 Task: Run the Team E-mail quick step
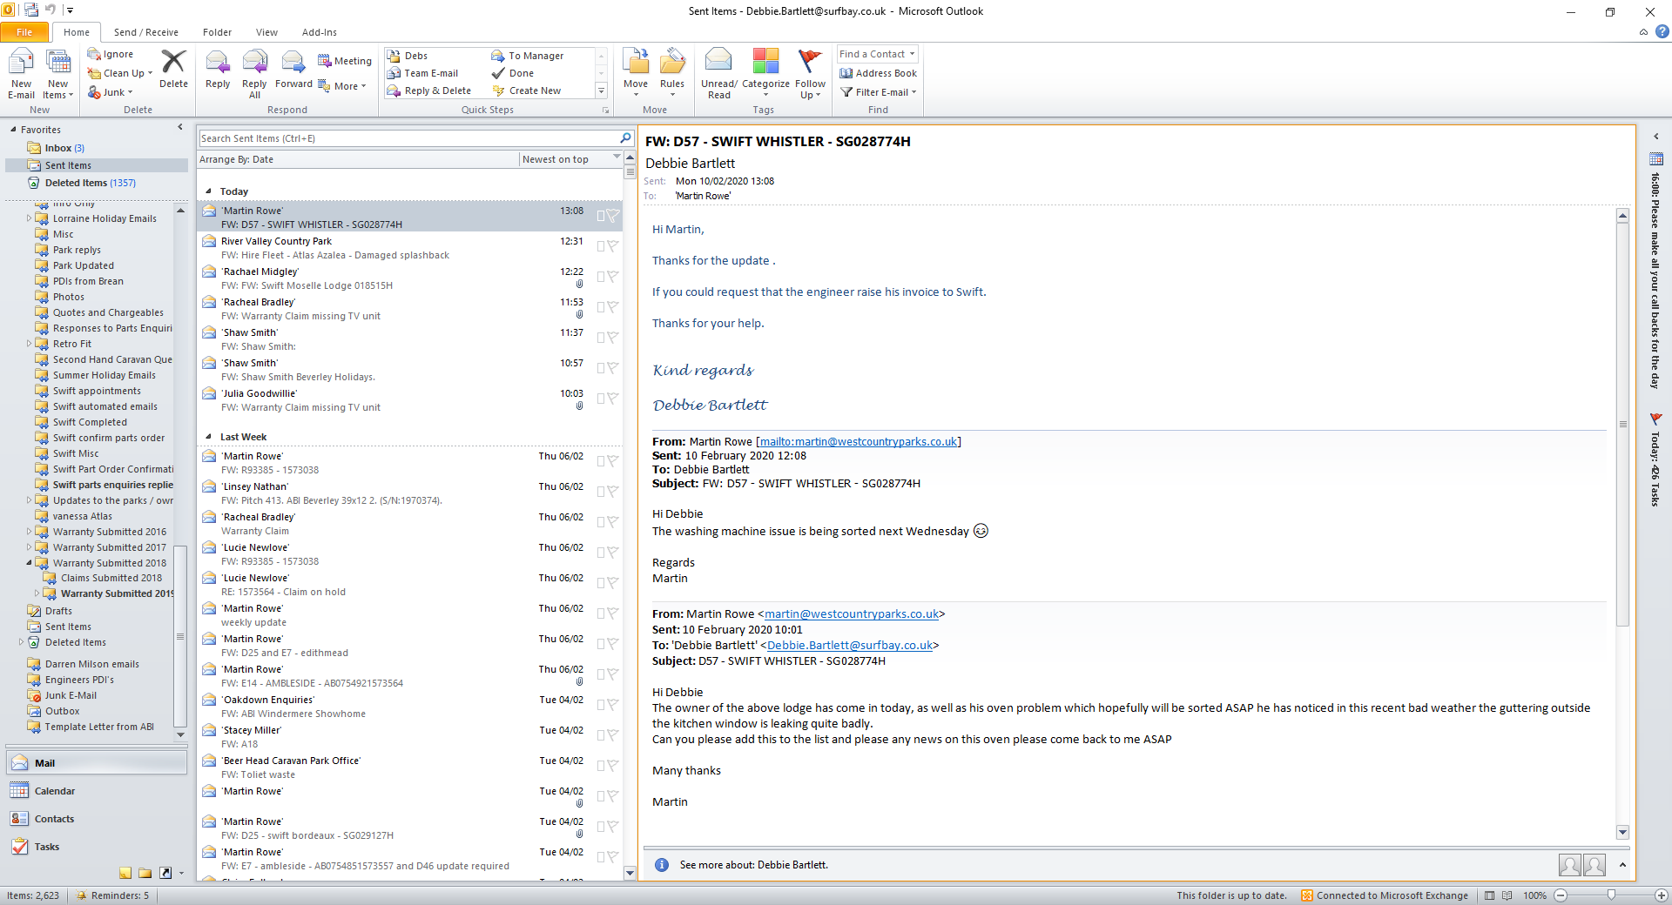coord(422,73)
